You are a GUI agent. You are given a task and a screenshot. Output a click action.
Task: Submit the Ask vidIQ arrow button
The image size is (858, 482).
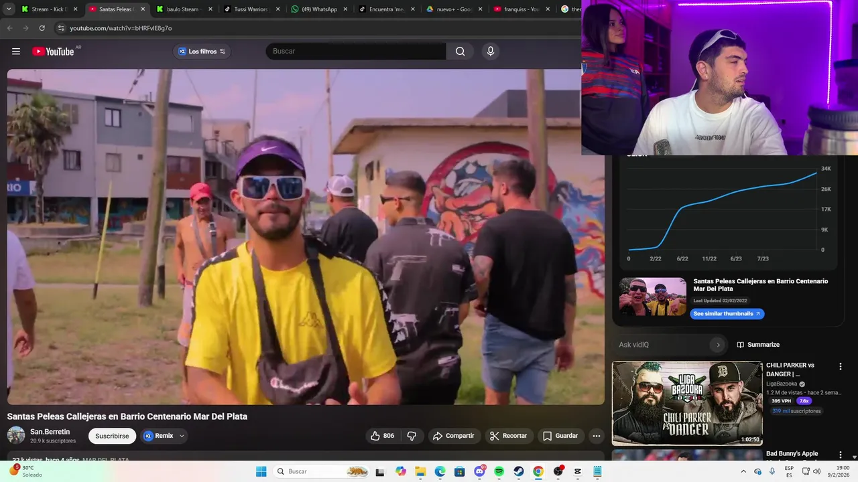click(x=718, y=345)
